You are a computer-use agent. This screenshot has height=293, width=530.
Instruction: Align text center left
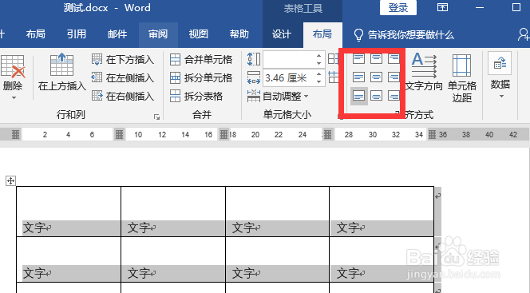pos(358,77)
